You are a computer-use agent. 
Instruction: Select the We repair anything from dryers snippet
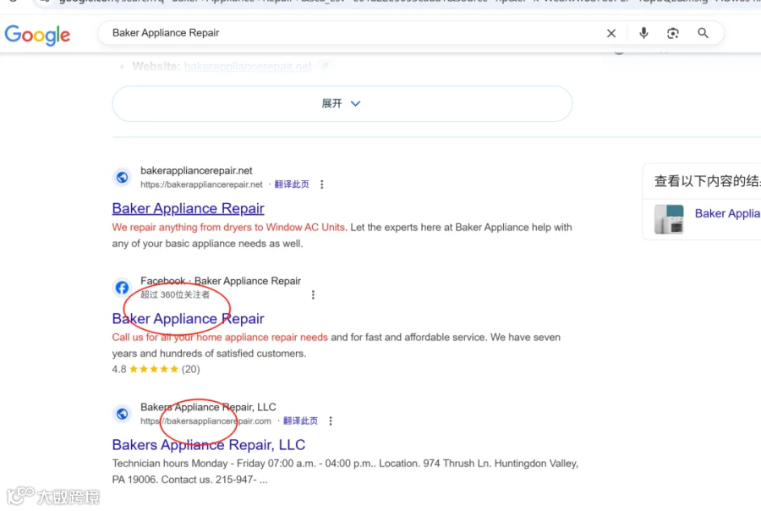(x=342, y=235)
